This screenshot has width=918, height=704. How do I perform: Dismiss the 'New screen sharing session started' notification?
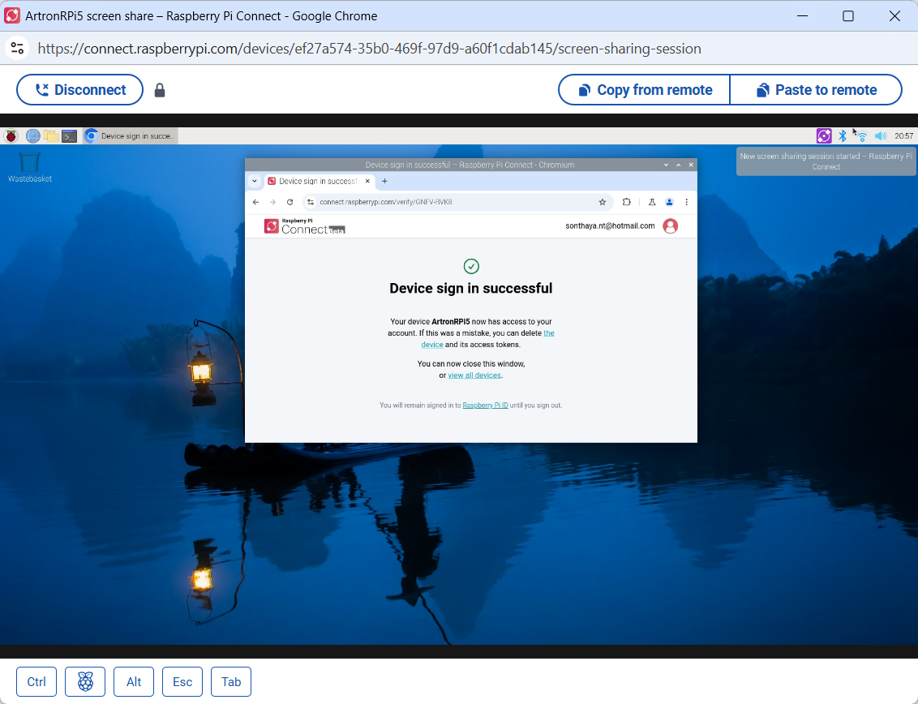826,161
